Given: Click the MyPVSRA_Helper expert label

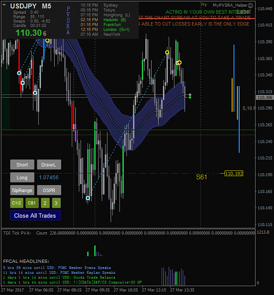Looking at the screenshot, I should point(230,5).
